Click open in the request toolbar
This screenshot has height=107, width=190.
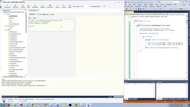pyautogui.click(x=52, y=14)
